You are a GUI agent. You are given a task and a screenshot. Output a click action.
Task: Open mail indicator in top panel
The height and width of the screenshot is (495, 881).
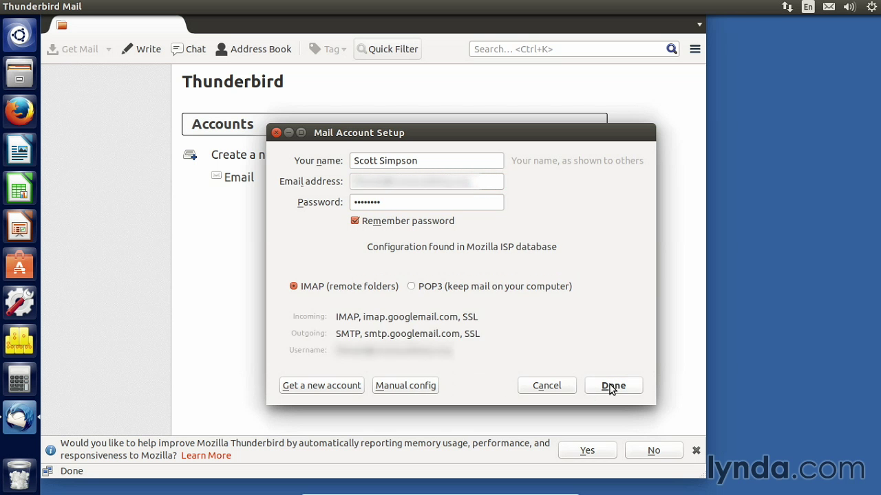coord(829,6)
